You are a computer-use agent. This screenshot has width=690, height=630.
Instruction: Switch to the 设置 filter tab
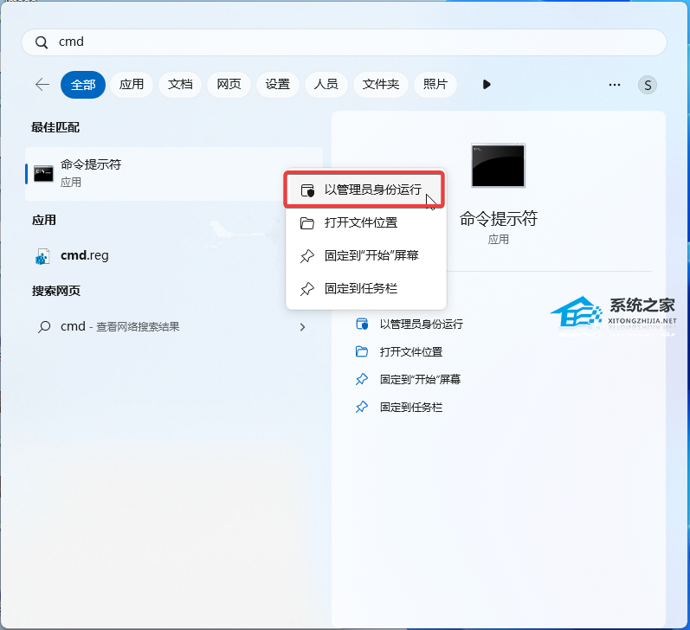point(278,84)
